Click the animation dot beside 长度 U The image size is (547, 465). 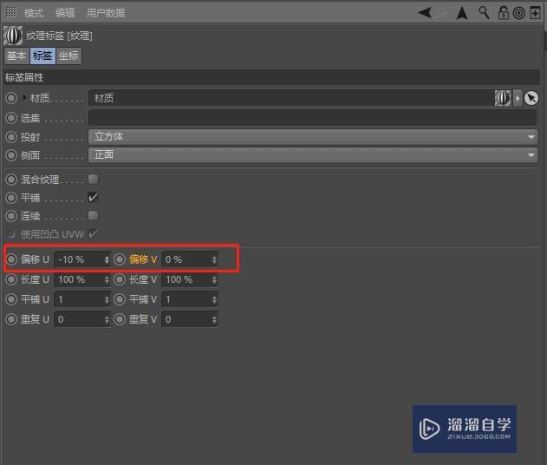click(x=11, y=279)
